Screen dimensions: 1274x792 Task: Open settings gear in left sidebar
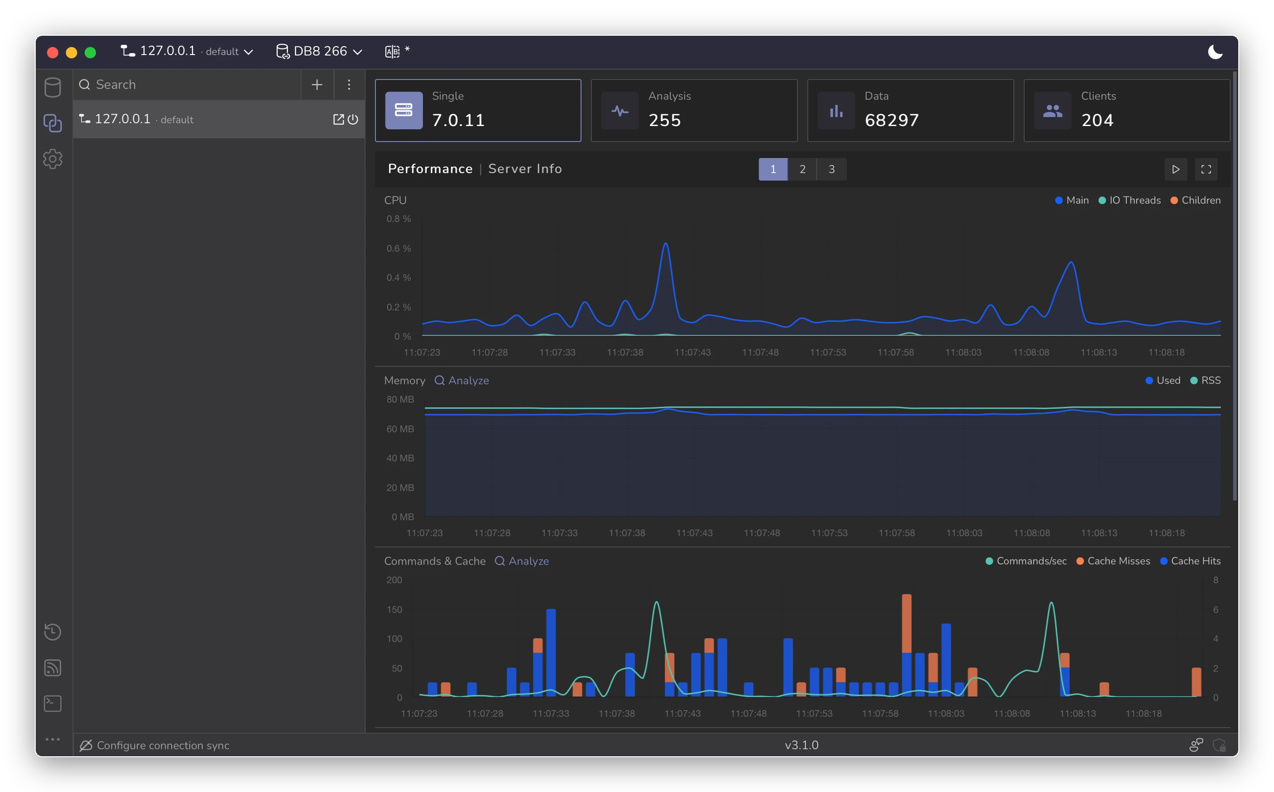52,158
